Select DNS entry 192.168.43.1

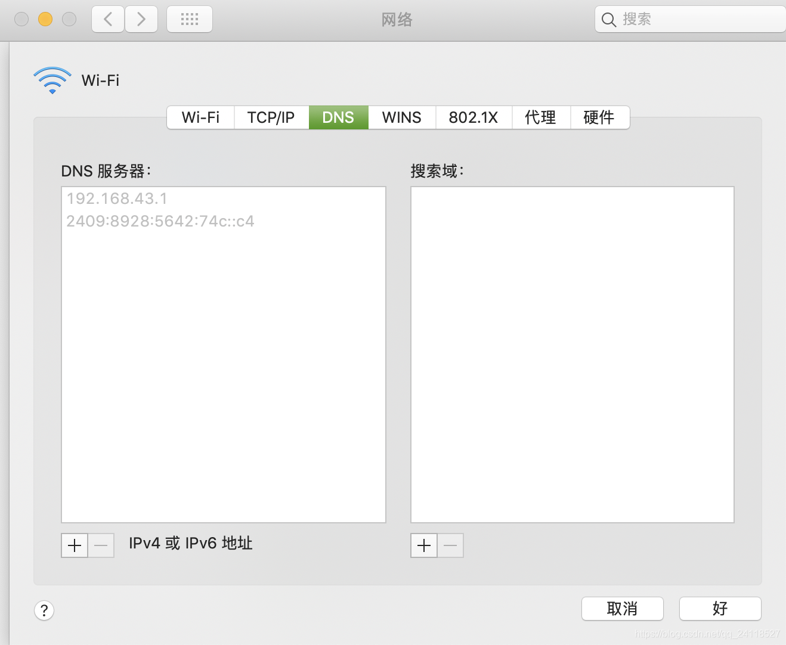223,199
